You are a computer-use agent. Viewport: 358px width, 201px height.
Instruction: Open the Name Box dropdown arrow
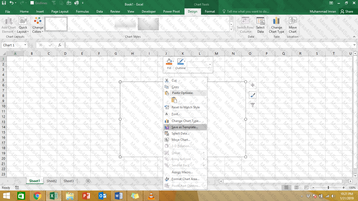click(25, 45)
